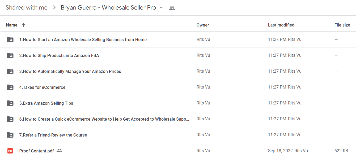Screen dimensions: 356x158
Task: Open the dropdown arrow after Wholesale Seller Pro
Action: click(161, 8)
